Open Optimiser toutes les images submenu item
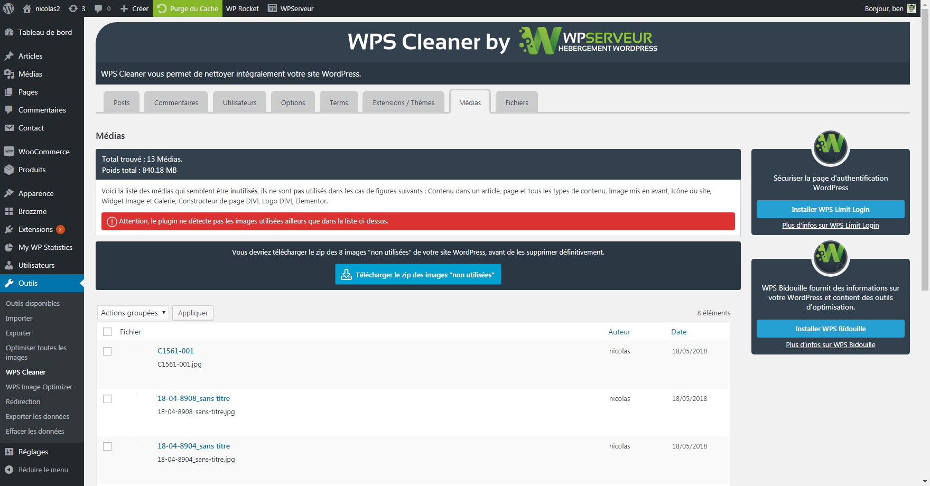Viewport: 930px width, 486px height. click(36, 352)
